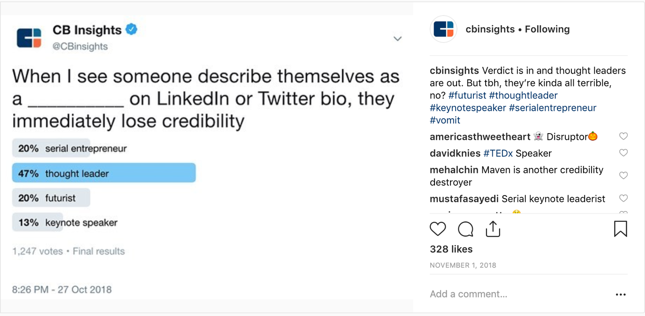Save the post with the bookmark icon
The width and height of the screenshot is (645, 316).
[x=621, y=229]
